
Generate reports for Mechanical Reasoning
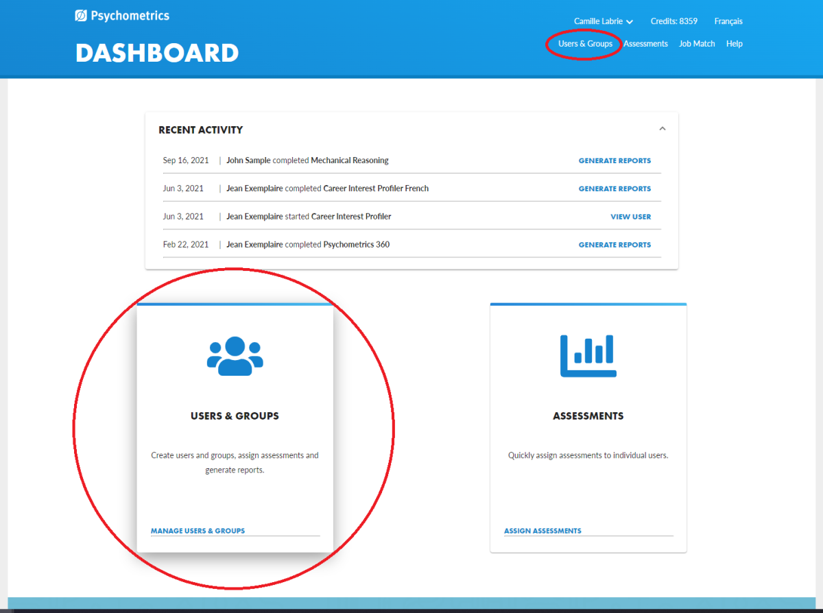pyautogui.click(x=615, y=160)
